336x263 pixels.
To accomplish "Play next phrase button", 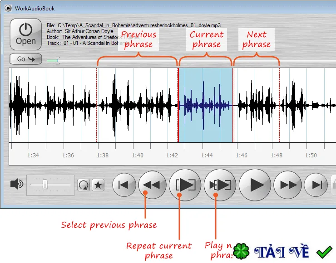I will [x=220, y=185].
